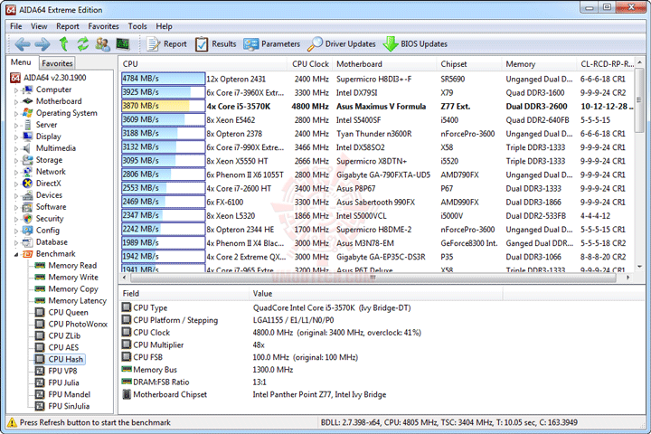Open benchmark Parameters
651x434 pixels.
[271, 44]
